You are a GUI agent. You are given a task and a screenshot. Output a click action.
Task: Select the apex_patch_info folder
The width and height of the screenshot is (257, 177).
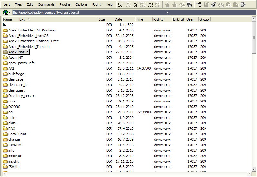22,63
